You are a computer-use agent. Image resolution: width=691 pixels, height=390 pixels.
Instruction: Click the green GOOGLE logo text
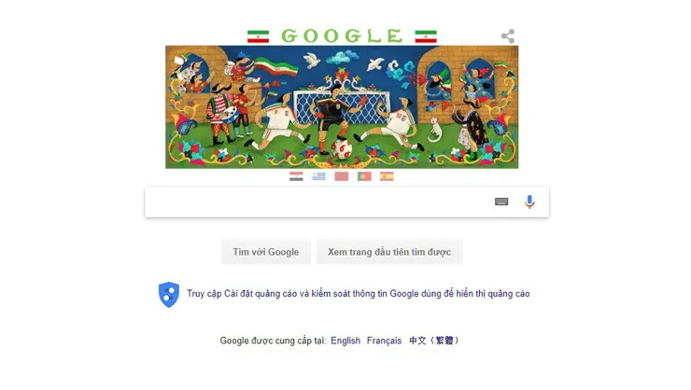pos(342,36)
